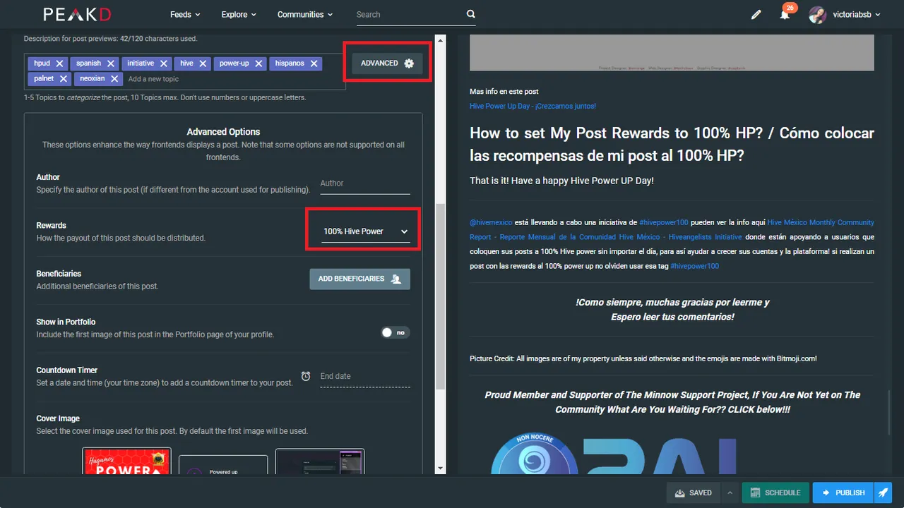Screen dimensions: 904x508
Task: Expand the Communities menu
Action: click(x=305, y=14)
